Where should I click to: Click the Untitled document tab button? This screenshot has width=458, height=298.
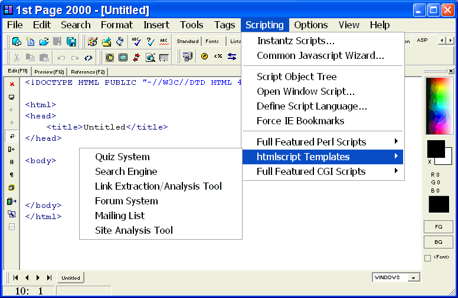[x=71, y=278]
